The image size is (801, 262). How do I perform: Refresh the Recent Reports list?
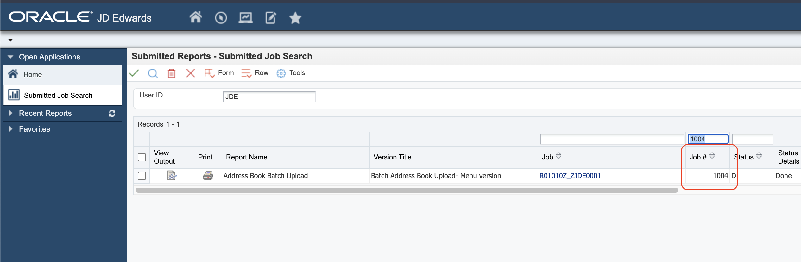(x=112, y=113)
